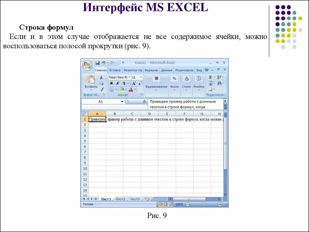Apply red font color A icon
The image size is (309, 232).
pyautogui.click(x=131, y=89)
